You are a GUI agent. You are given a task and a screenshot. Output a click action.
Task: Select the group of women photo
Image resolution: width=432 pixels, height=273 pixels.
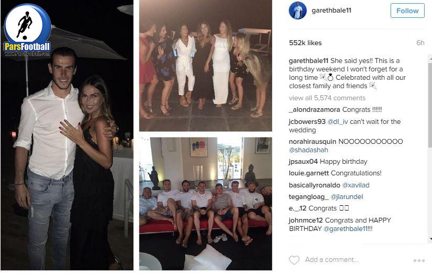(206, 65)
